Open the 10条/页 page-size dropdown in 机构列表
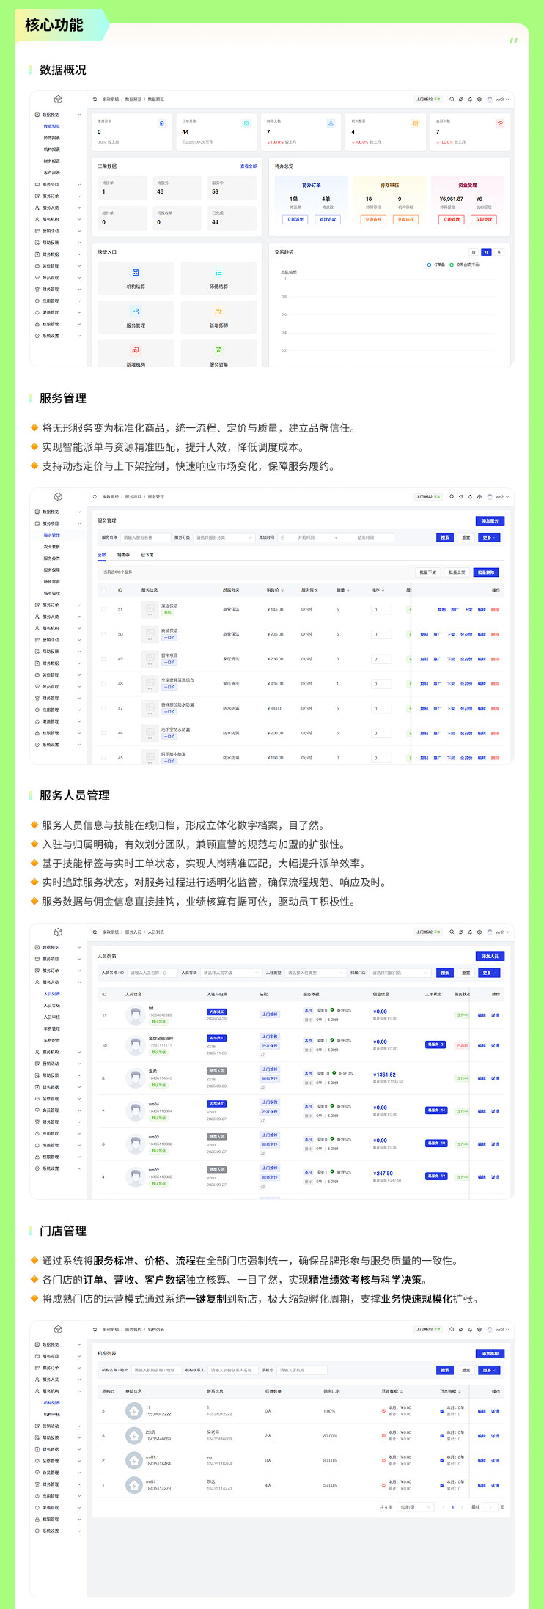The width and height of the screenshot is (544, 1609). coord(416,1507)
